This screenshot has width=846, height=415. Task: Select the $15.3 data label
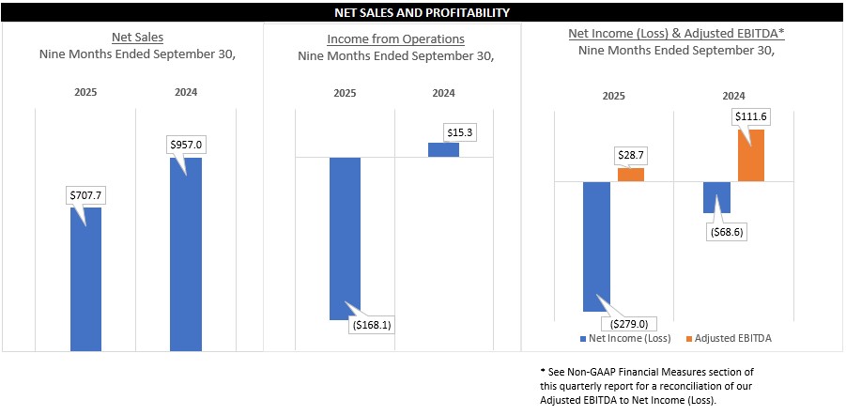coord(459,132)
